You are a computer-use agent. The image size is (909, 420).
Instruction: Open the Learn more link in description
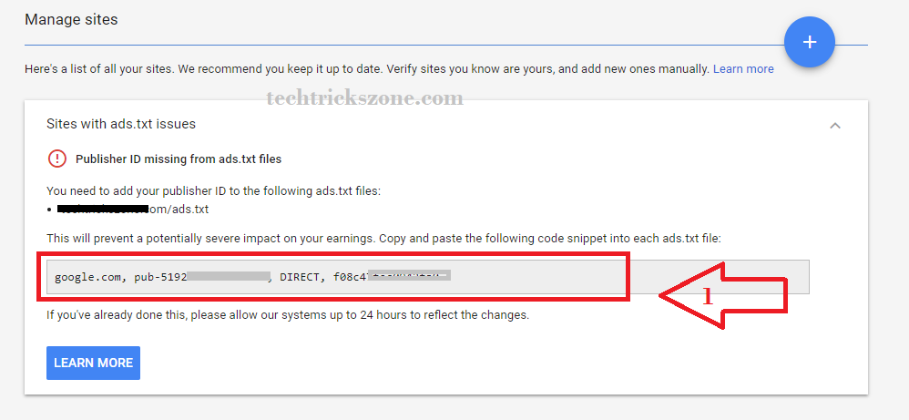point(743,69)
